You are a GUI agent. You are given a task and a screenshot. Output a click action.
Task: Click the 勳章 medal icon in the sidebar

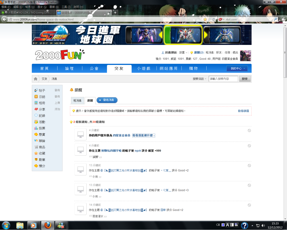[36, 160]
